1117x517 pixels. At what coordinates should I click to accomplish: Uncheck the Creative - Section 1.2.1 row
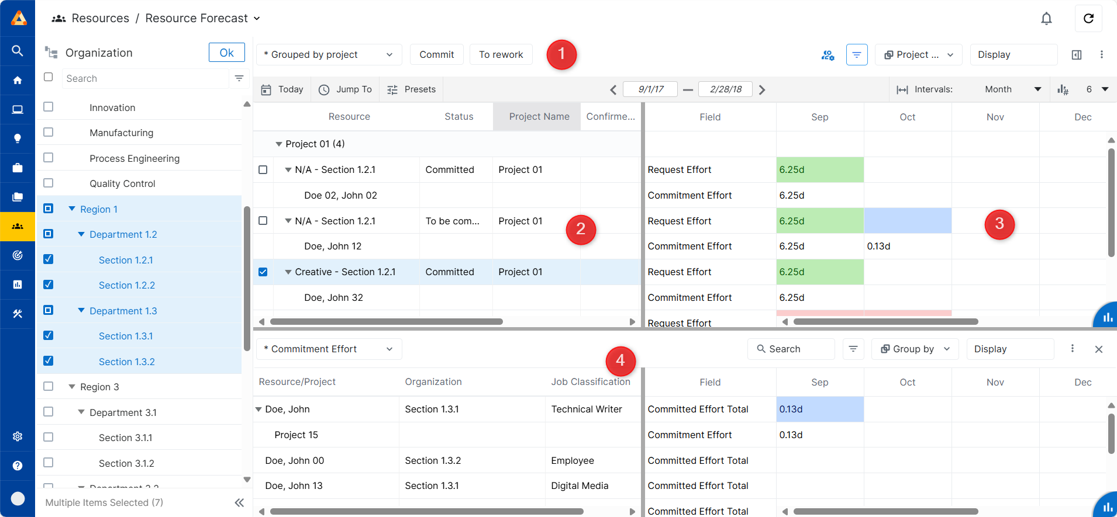point(263,272)
